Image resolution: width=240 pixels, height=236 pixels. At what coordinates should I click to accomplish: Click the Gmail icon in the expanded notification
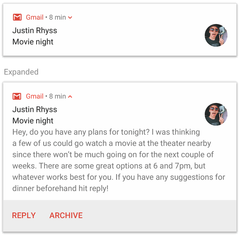[x=17, y=96]
